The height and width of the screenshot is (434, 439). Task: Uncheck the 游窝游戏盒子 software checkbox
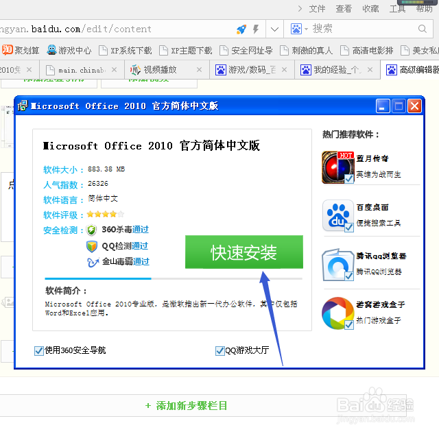click(x=349, y=325)
